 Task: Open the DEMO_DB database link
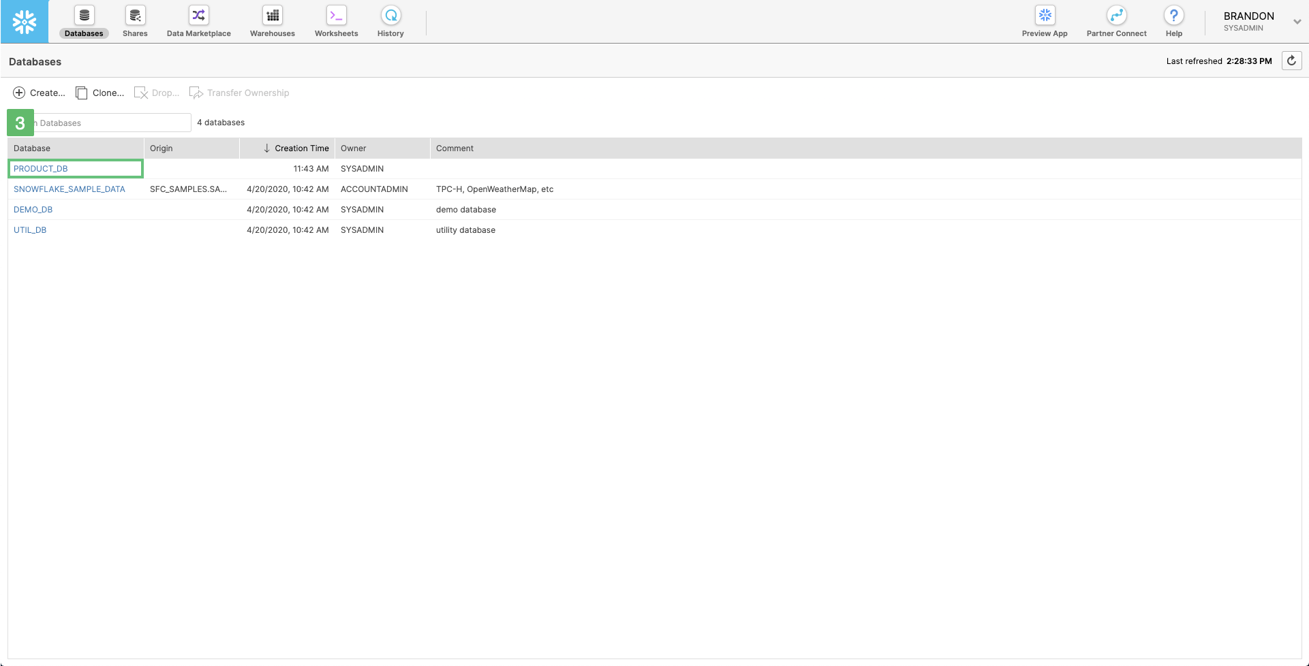(x=33, y=210)
